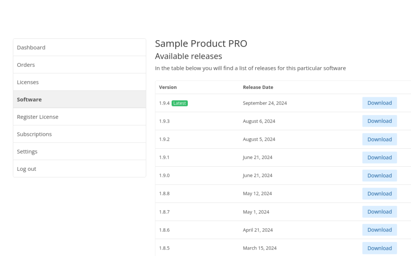View Subscriptions
The image size is (411, 256).
click(x=34, y=134)
